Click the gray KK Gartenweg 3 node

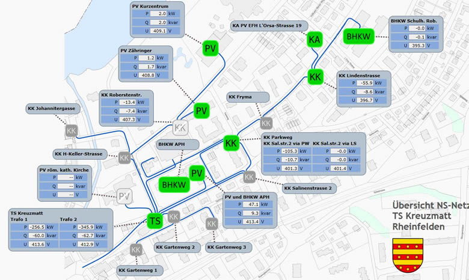pos(212,224)
